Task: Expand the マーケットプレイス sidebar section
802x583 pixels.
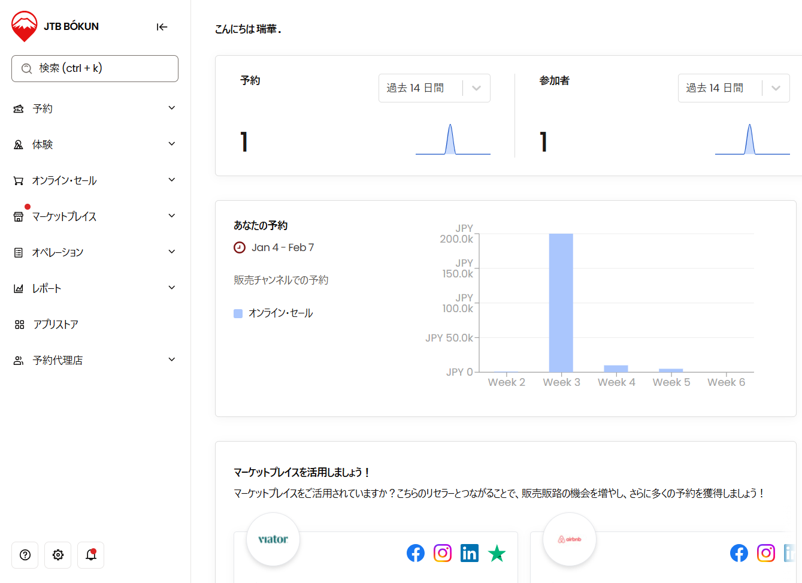Action: tap(95, 216)
